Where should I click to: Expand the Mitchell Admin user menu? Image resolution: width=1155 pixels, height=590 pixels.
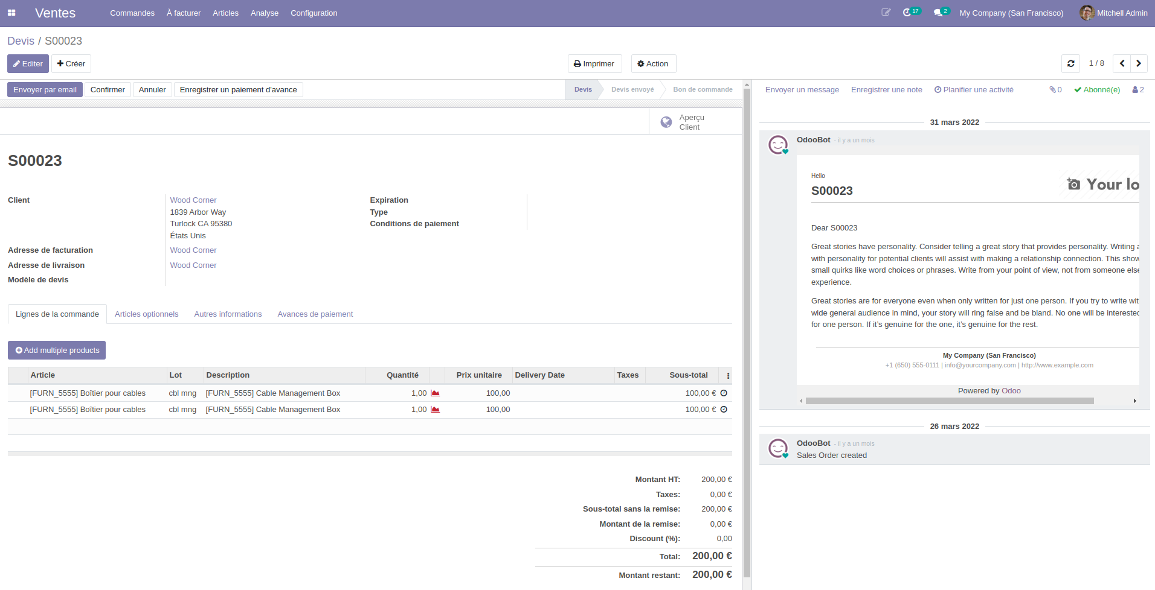[x=1113, y=13]
